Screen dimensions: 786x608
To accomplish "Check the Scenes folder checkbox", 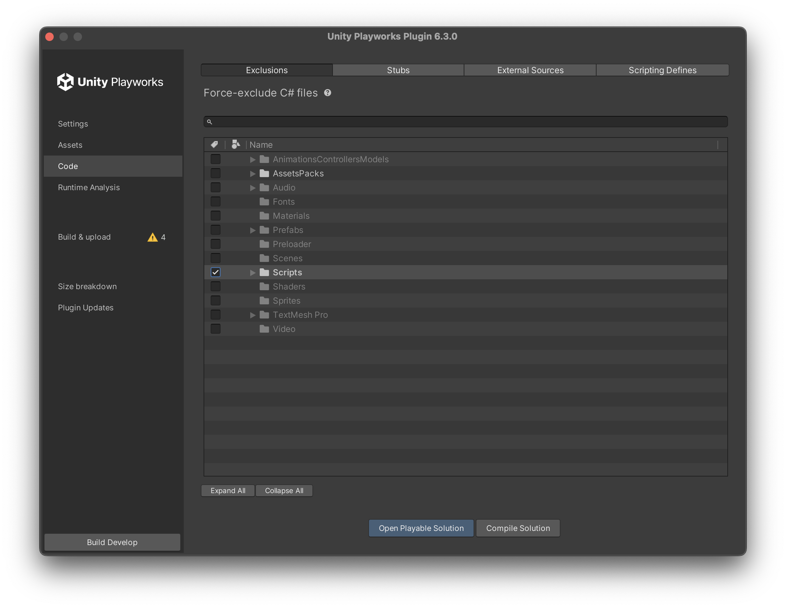I will pyautogui.click(x=216, y=258).
